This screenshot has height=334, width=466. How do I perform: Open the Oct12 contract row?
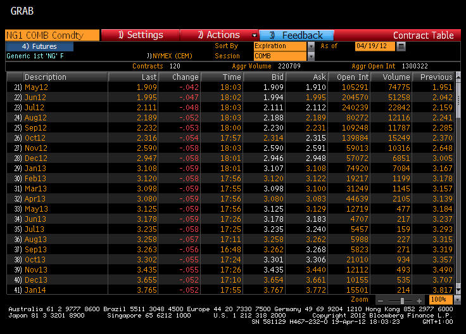pos(230,138)
